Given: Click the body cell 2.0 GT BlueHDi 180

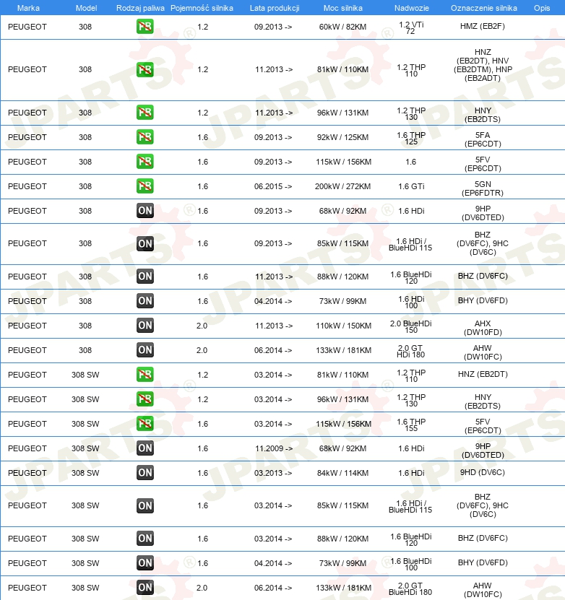Looking at the screenshot, I should pyautogui.click(x=410, y=589).
